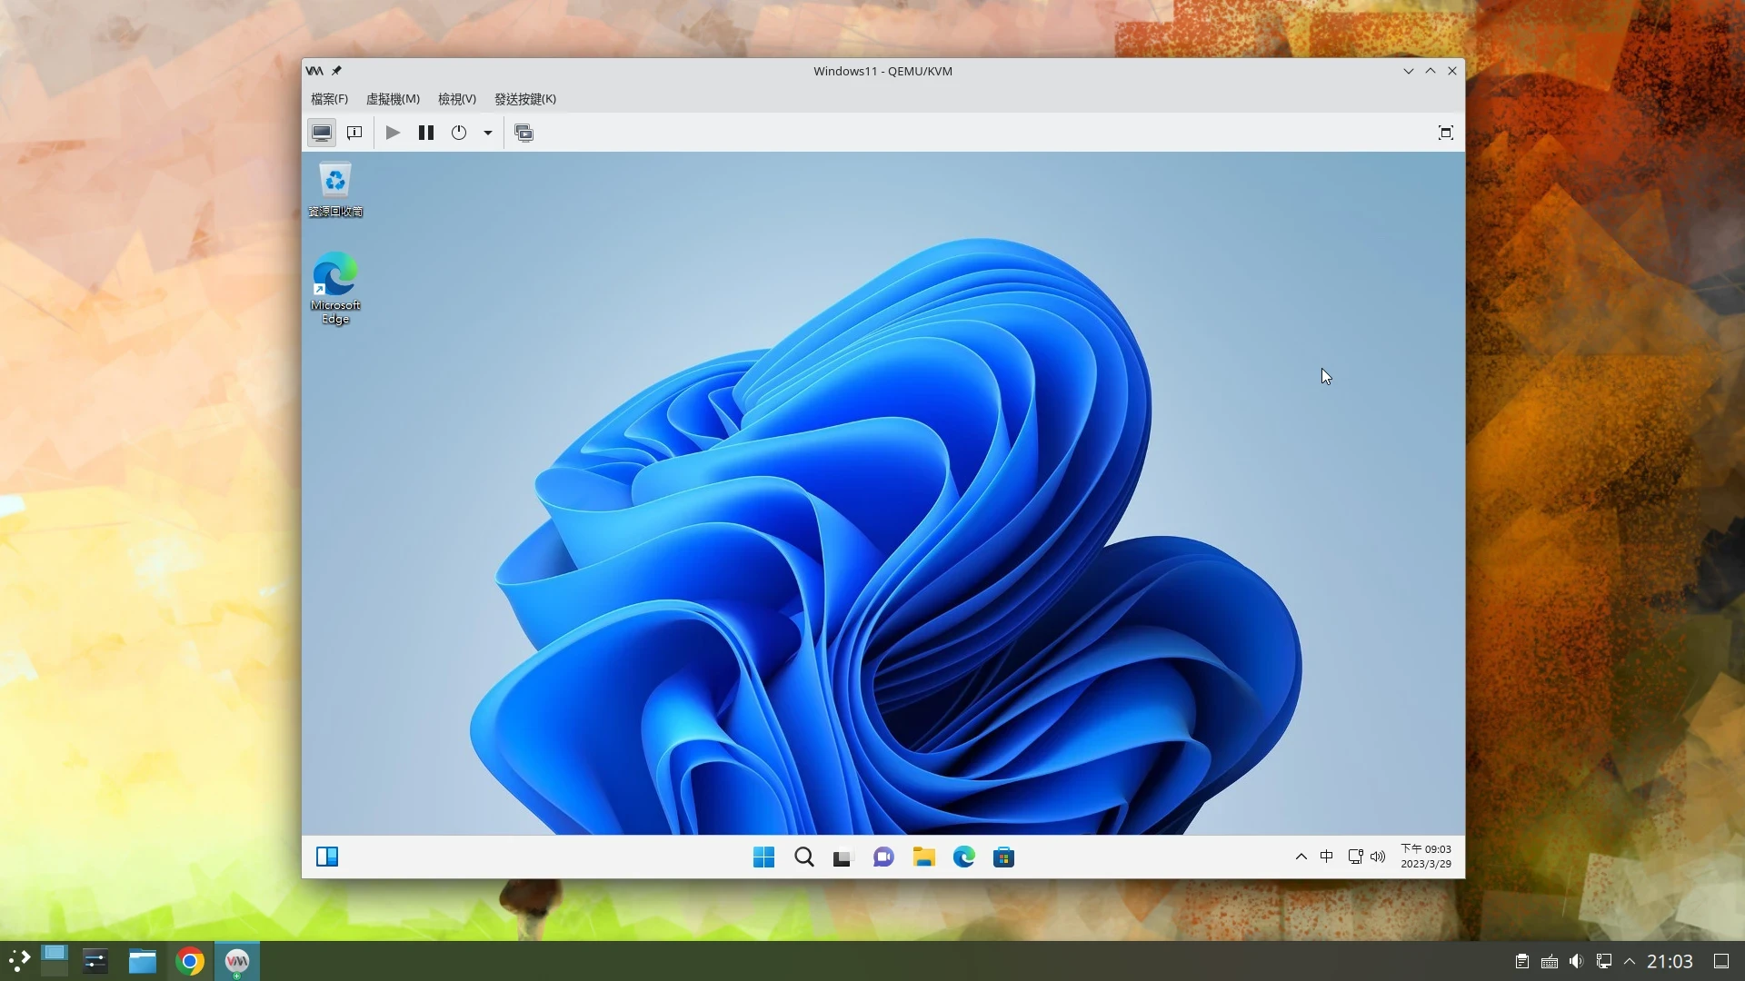Screen dimensions: 1745x981
Task: Expand the shutdown options dropdown arrow
Action: point(488,133)
